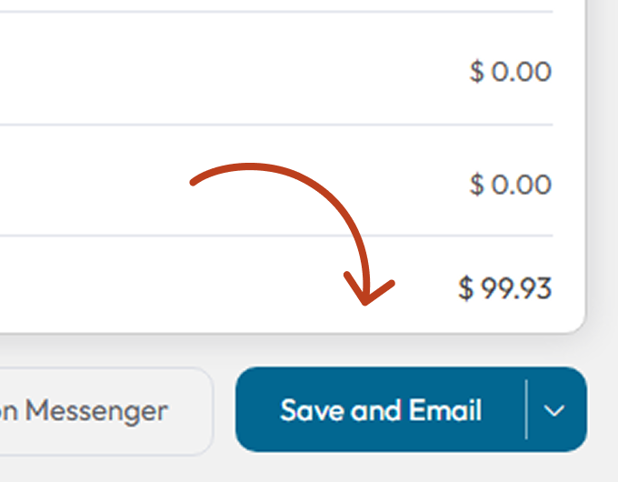Click the word Email on the blue button

(x=445, y=410)
